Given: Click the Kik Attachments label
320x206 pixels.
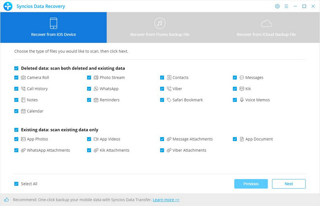Looking at the screenshot, I should point(114,150).
